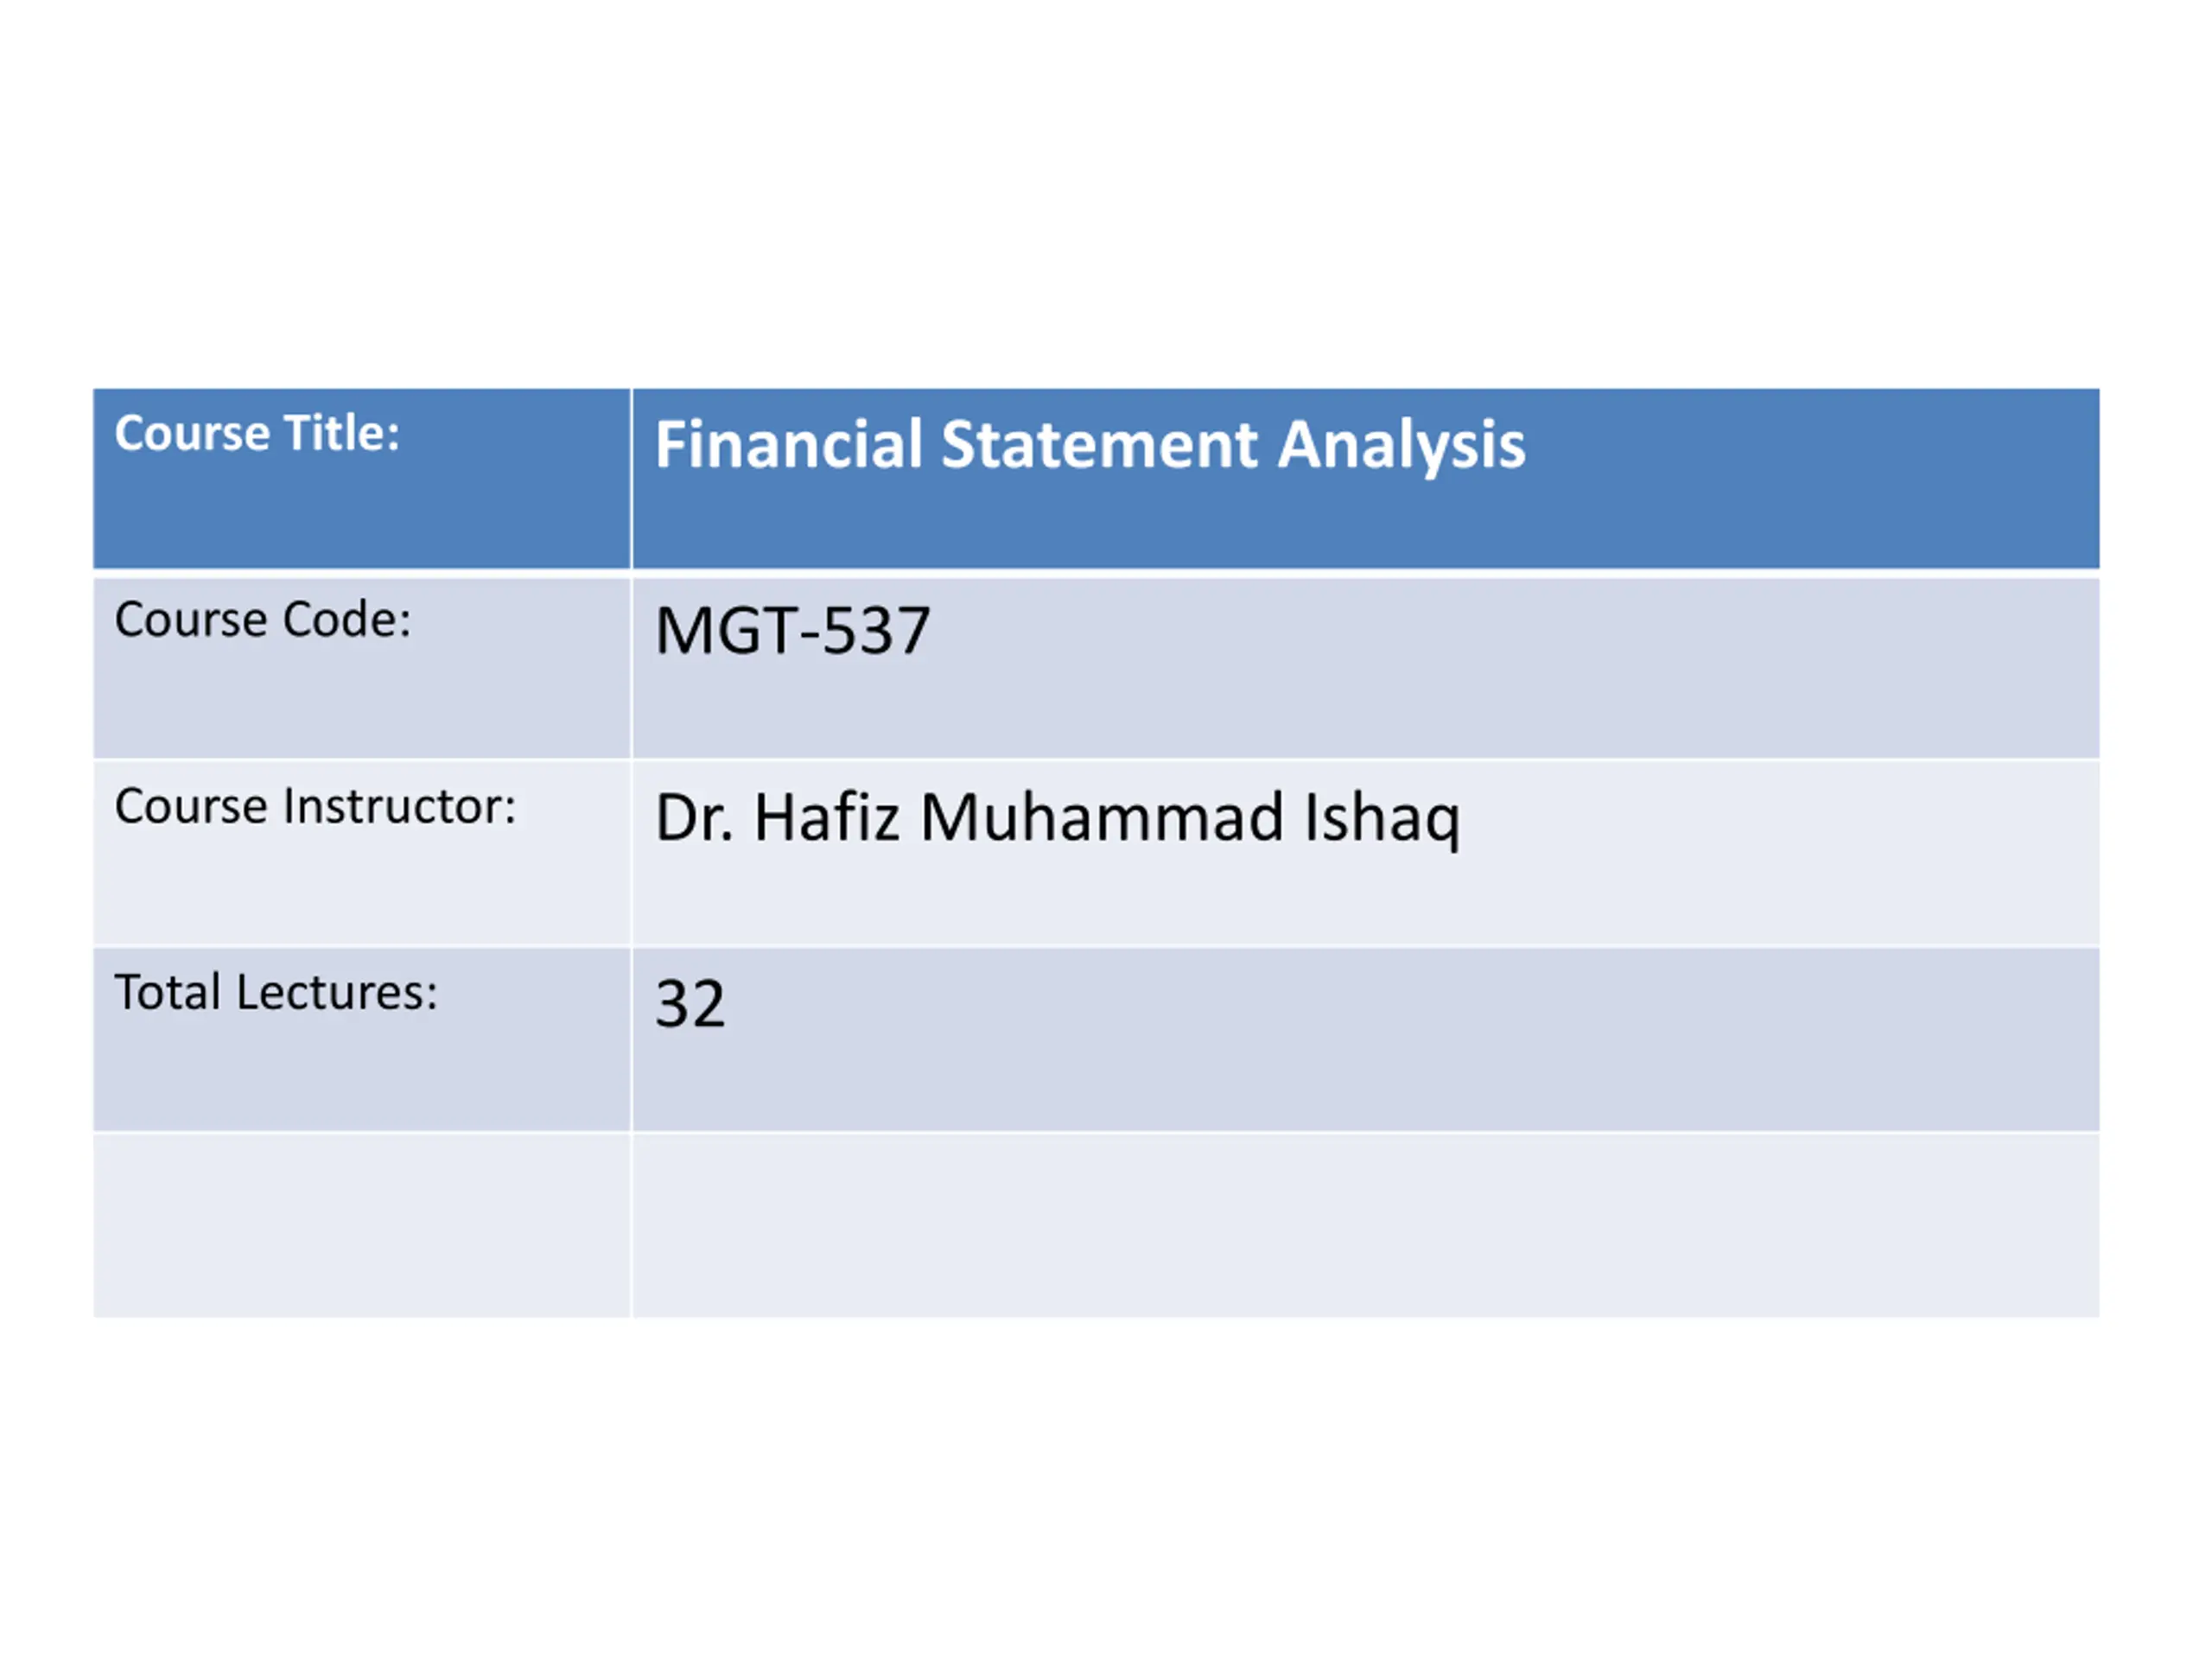Click the word "Analysis" in the title
The image size is (2212, 1659).
[x=1401, y=445]
